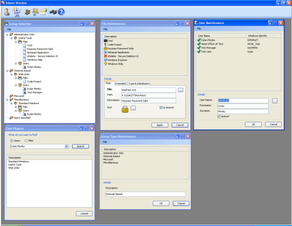Image resolution: width=292 pixels, height=226 pixels.
Task: Click the single user icon in main toolbar
Action: point(7,12)
